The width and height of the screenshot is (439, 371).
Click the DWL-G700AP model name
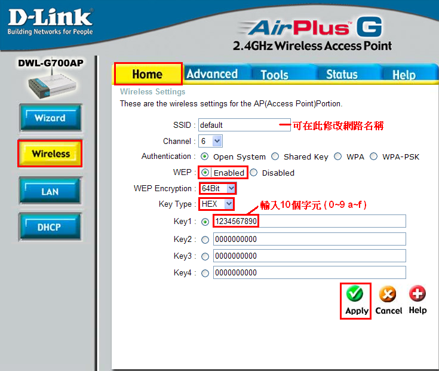[51, 63]
